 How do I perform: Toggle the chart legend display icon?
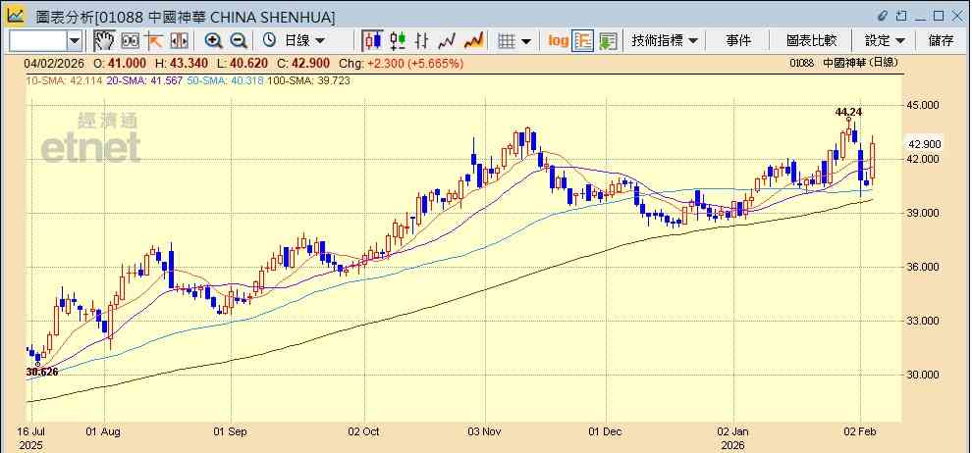coord(583,41)
